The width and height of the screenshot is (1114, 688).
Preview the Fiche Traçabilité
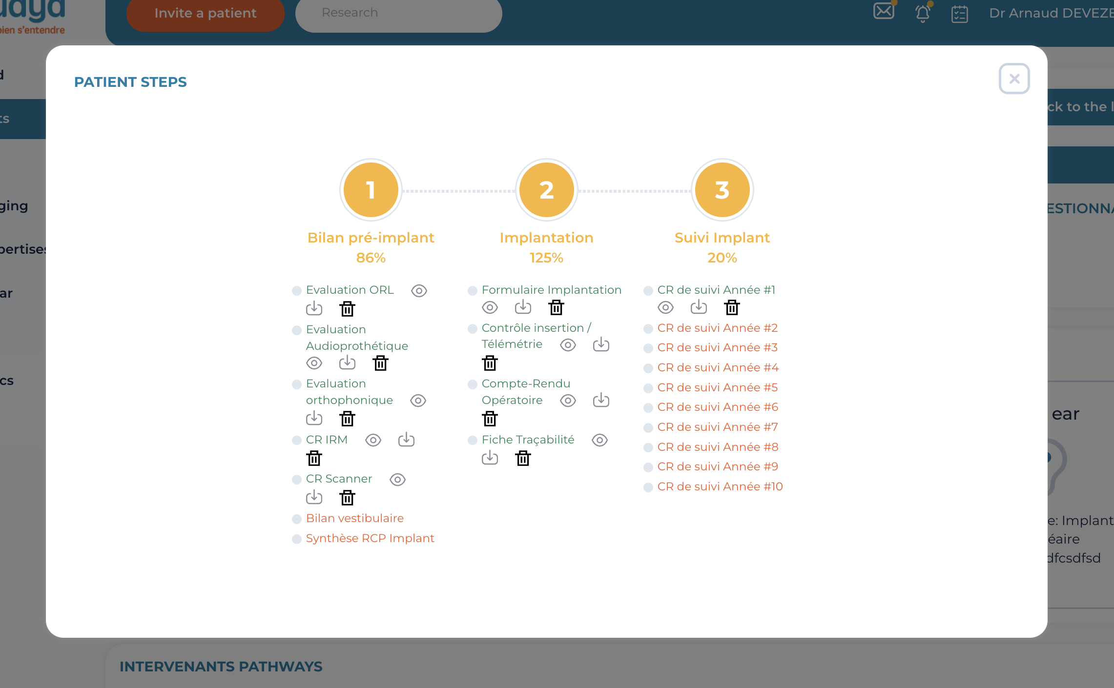(599, 440)
